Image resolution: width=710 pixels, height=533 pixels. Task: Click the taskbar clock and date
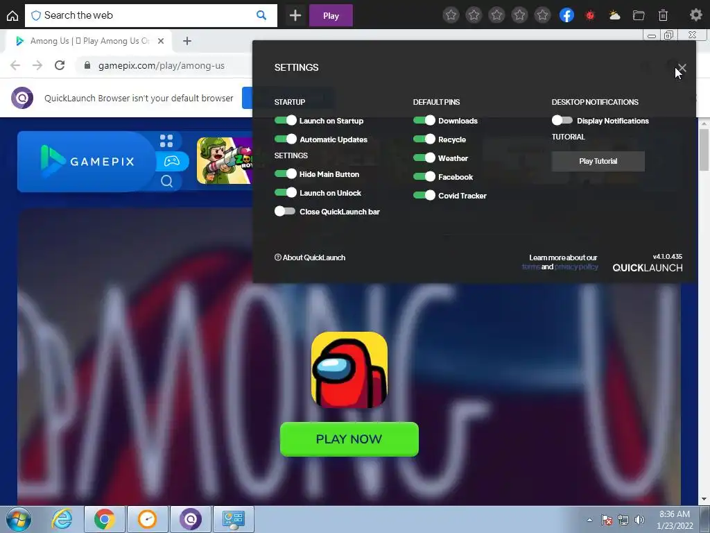(x=675, y=520)
